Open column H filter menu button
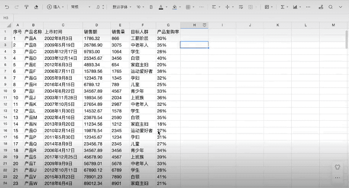 205,25
